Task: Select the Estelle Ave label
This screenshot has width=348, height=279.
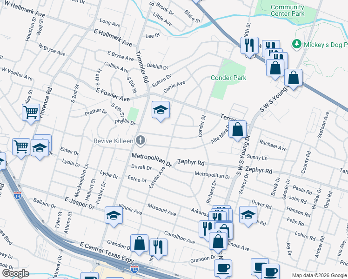Action: [x=157, y=178]
